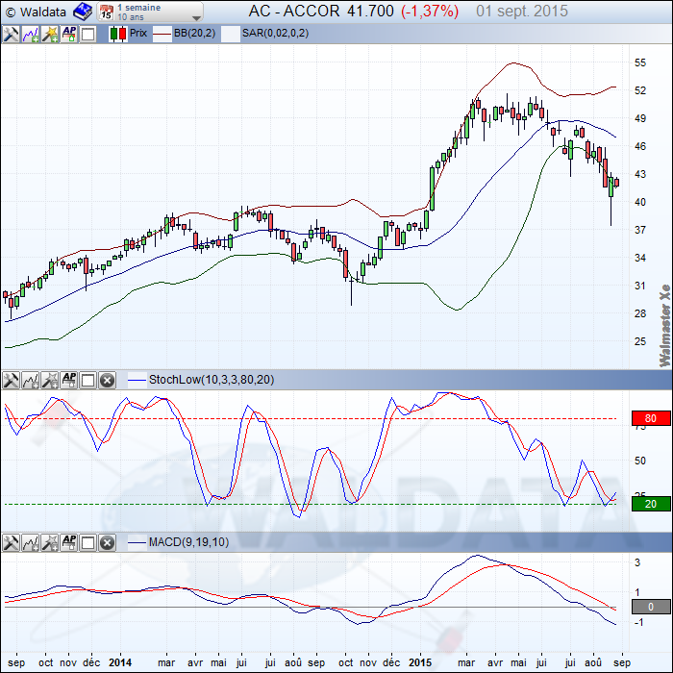Open price chart settings tools icon
673x673 pixels.
11,34
